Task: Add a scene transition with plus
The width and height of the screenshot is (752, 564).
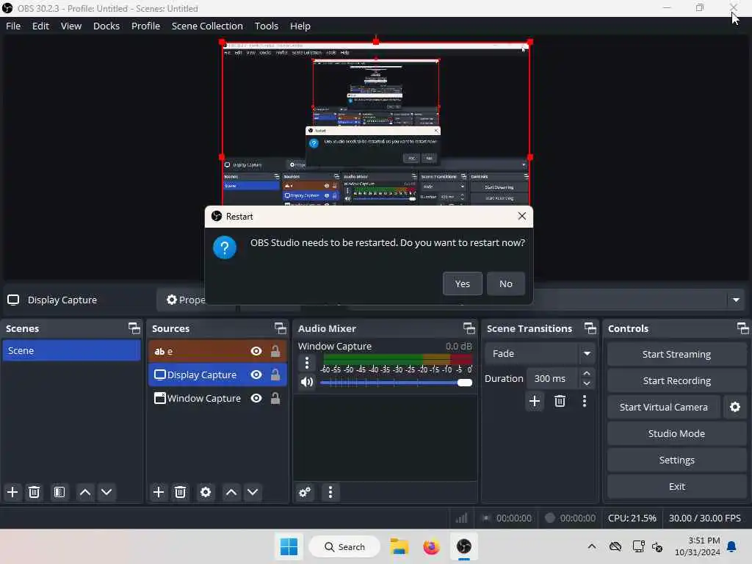Action: click(x=535, y=401)
